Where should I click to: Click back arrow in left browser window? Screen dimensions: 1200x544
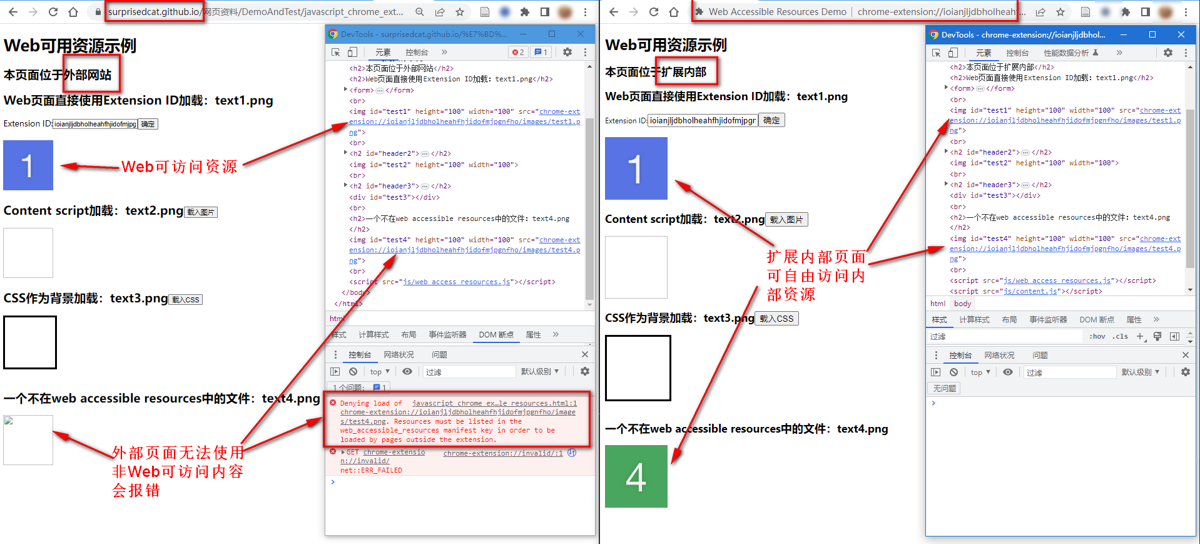(x=13, y=12)
